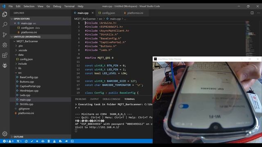262x147 pixels.
Task: Open config.json inside the data folder
Action: coord(26,59)
